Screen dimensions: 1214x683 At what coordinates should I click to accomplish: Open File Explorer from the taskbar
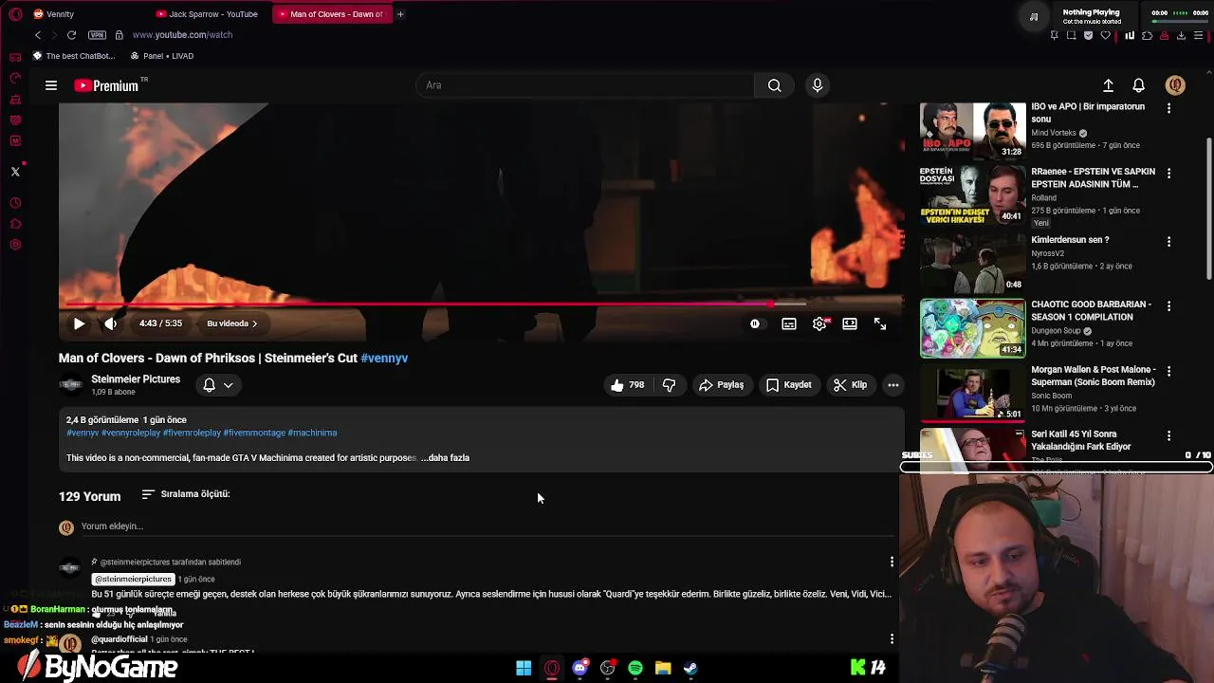pyautogui.click(x=663, y=668)
